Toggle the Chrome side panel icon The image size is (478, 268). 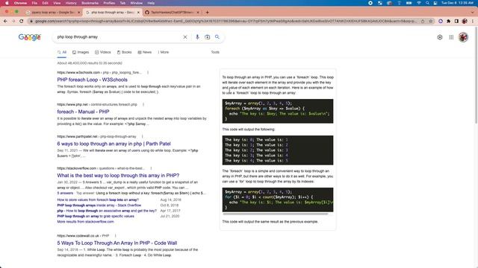[456, 21]
